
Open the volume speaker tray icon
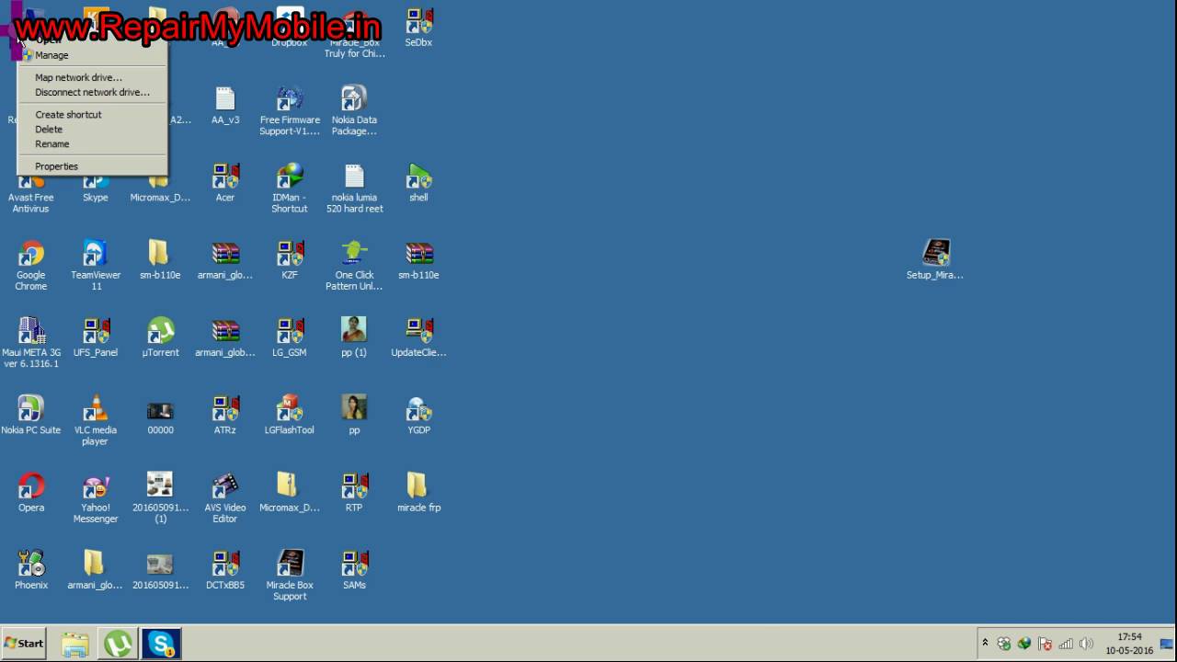[x=1086, y=644]
